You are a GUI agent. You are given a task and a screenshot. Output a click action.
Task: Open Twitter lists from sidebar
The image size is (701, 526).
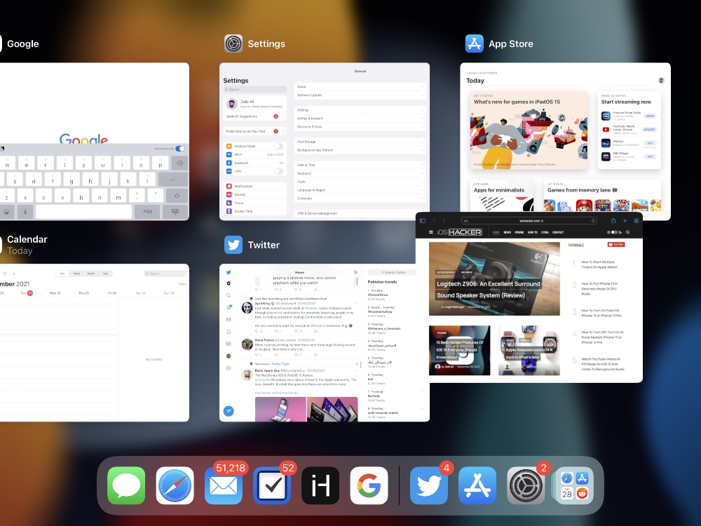[229, 344]
